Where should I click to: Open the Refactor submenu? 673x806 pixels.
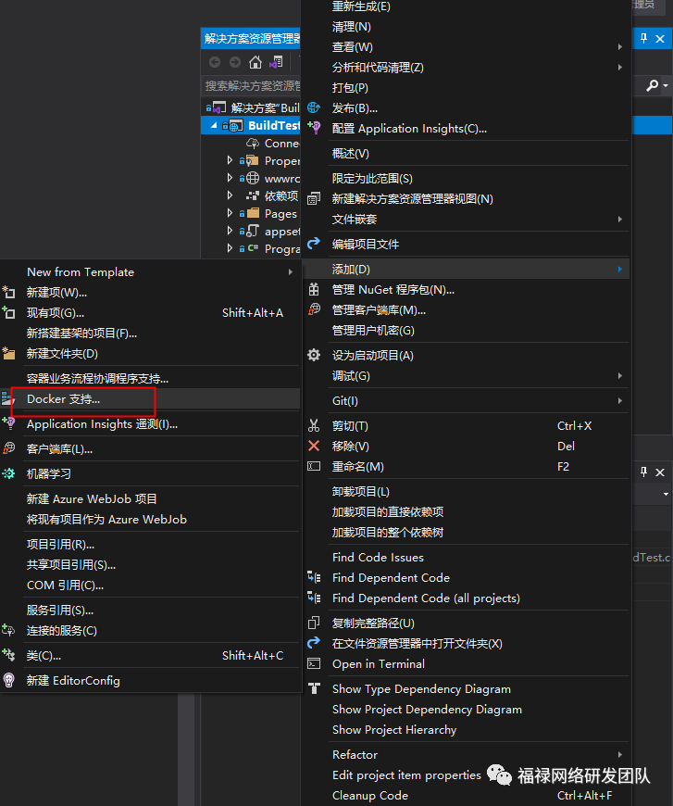pyautogui.click(x=466, y=755)
